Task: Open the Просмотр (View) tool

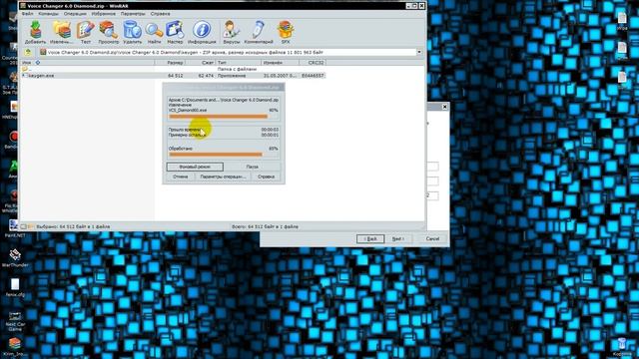Action: pyautogui.click(x=109, y=32)
